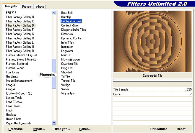195x133 pixels.
Task: Select Lens Flares category
Action: click(x=13, y=106)
